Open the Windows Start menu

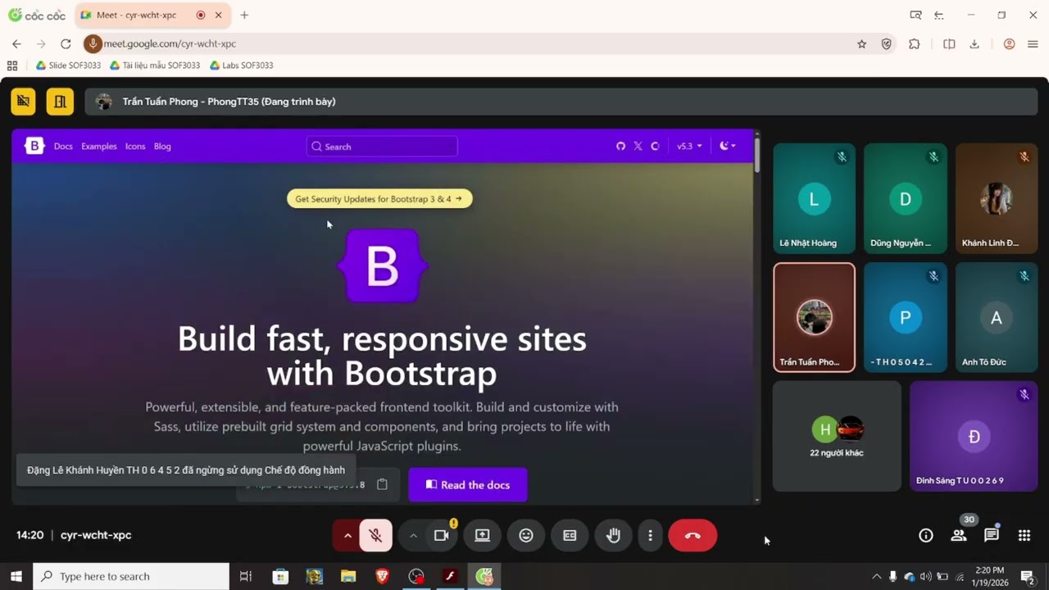pos(16,577)
